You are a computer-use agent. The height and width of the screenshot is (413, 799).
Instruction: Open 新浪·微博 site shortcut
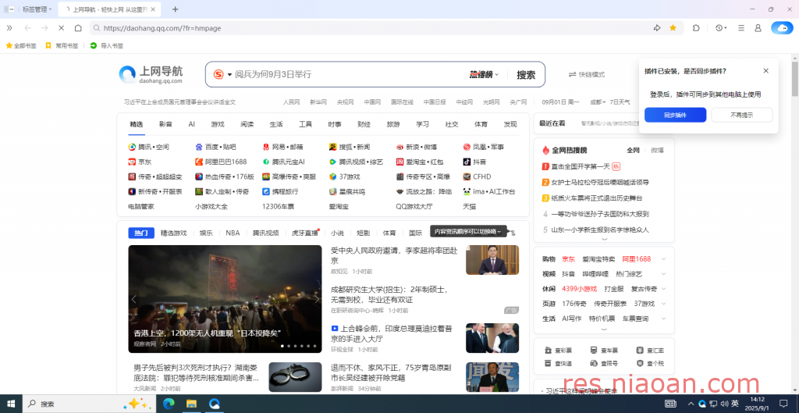[x=417, y=147]
